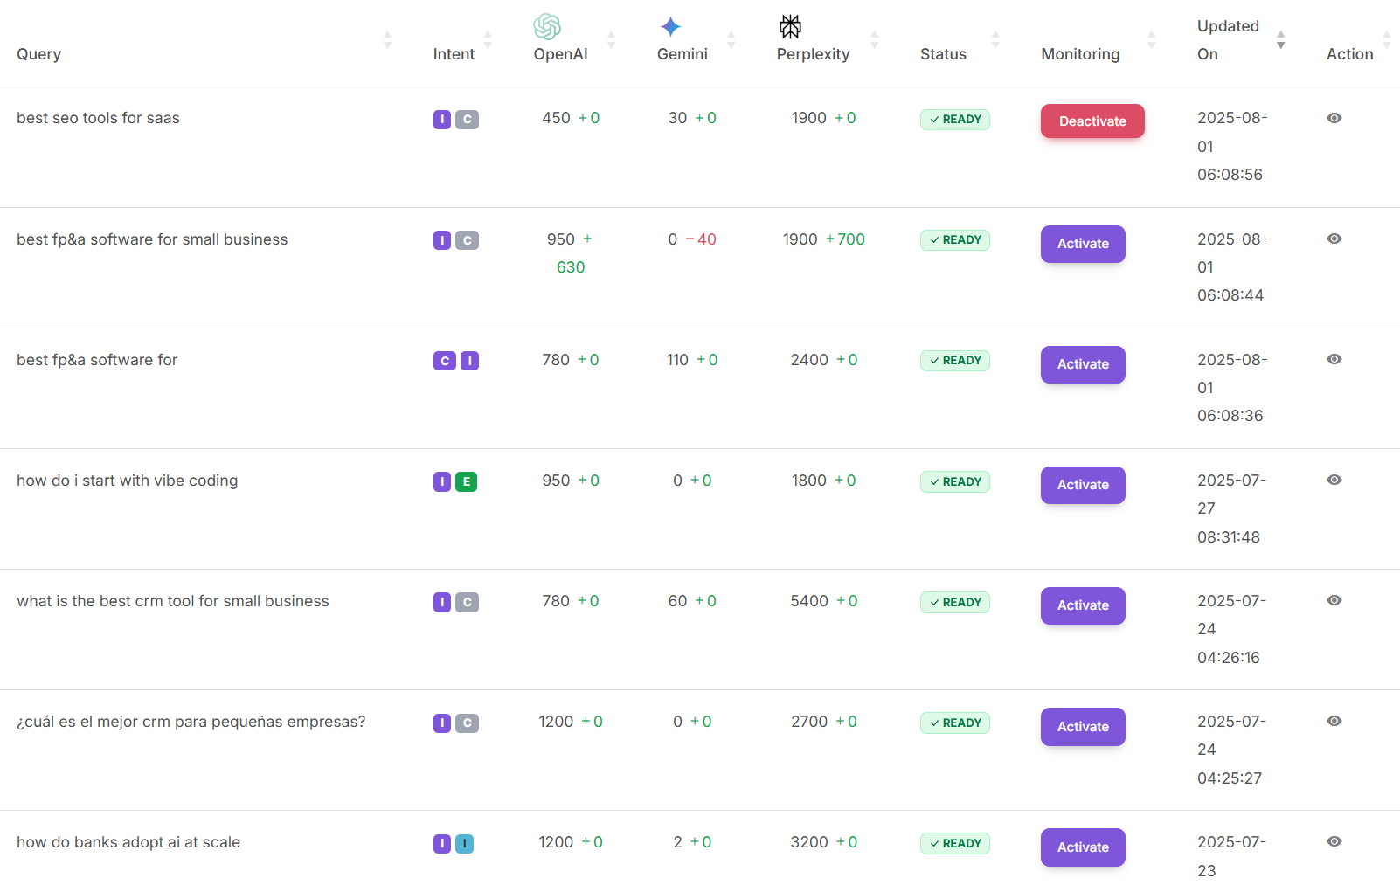Viewport: 1400px width, 885px height.
Task: Sort by Updated On column arrows
Action: click(x=1280, y=39)
